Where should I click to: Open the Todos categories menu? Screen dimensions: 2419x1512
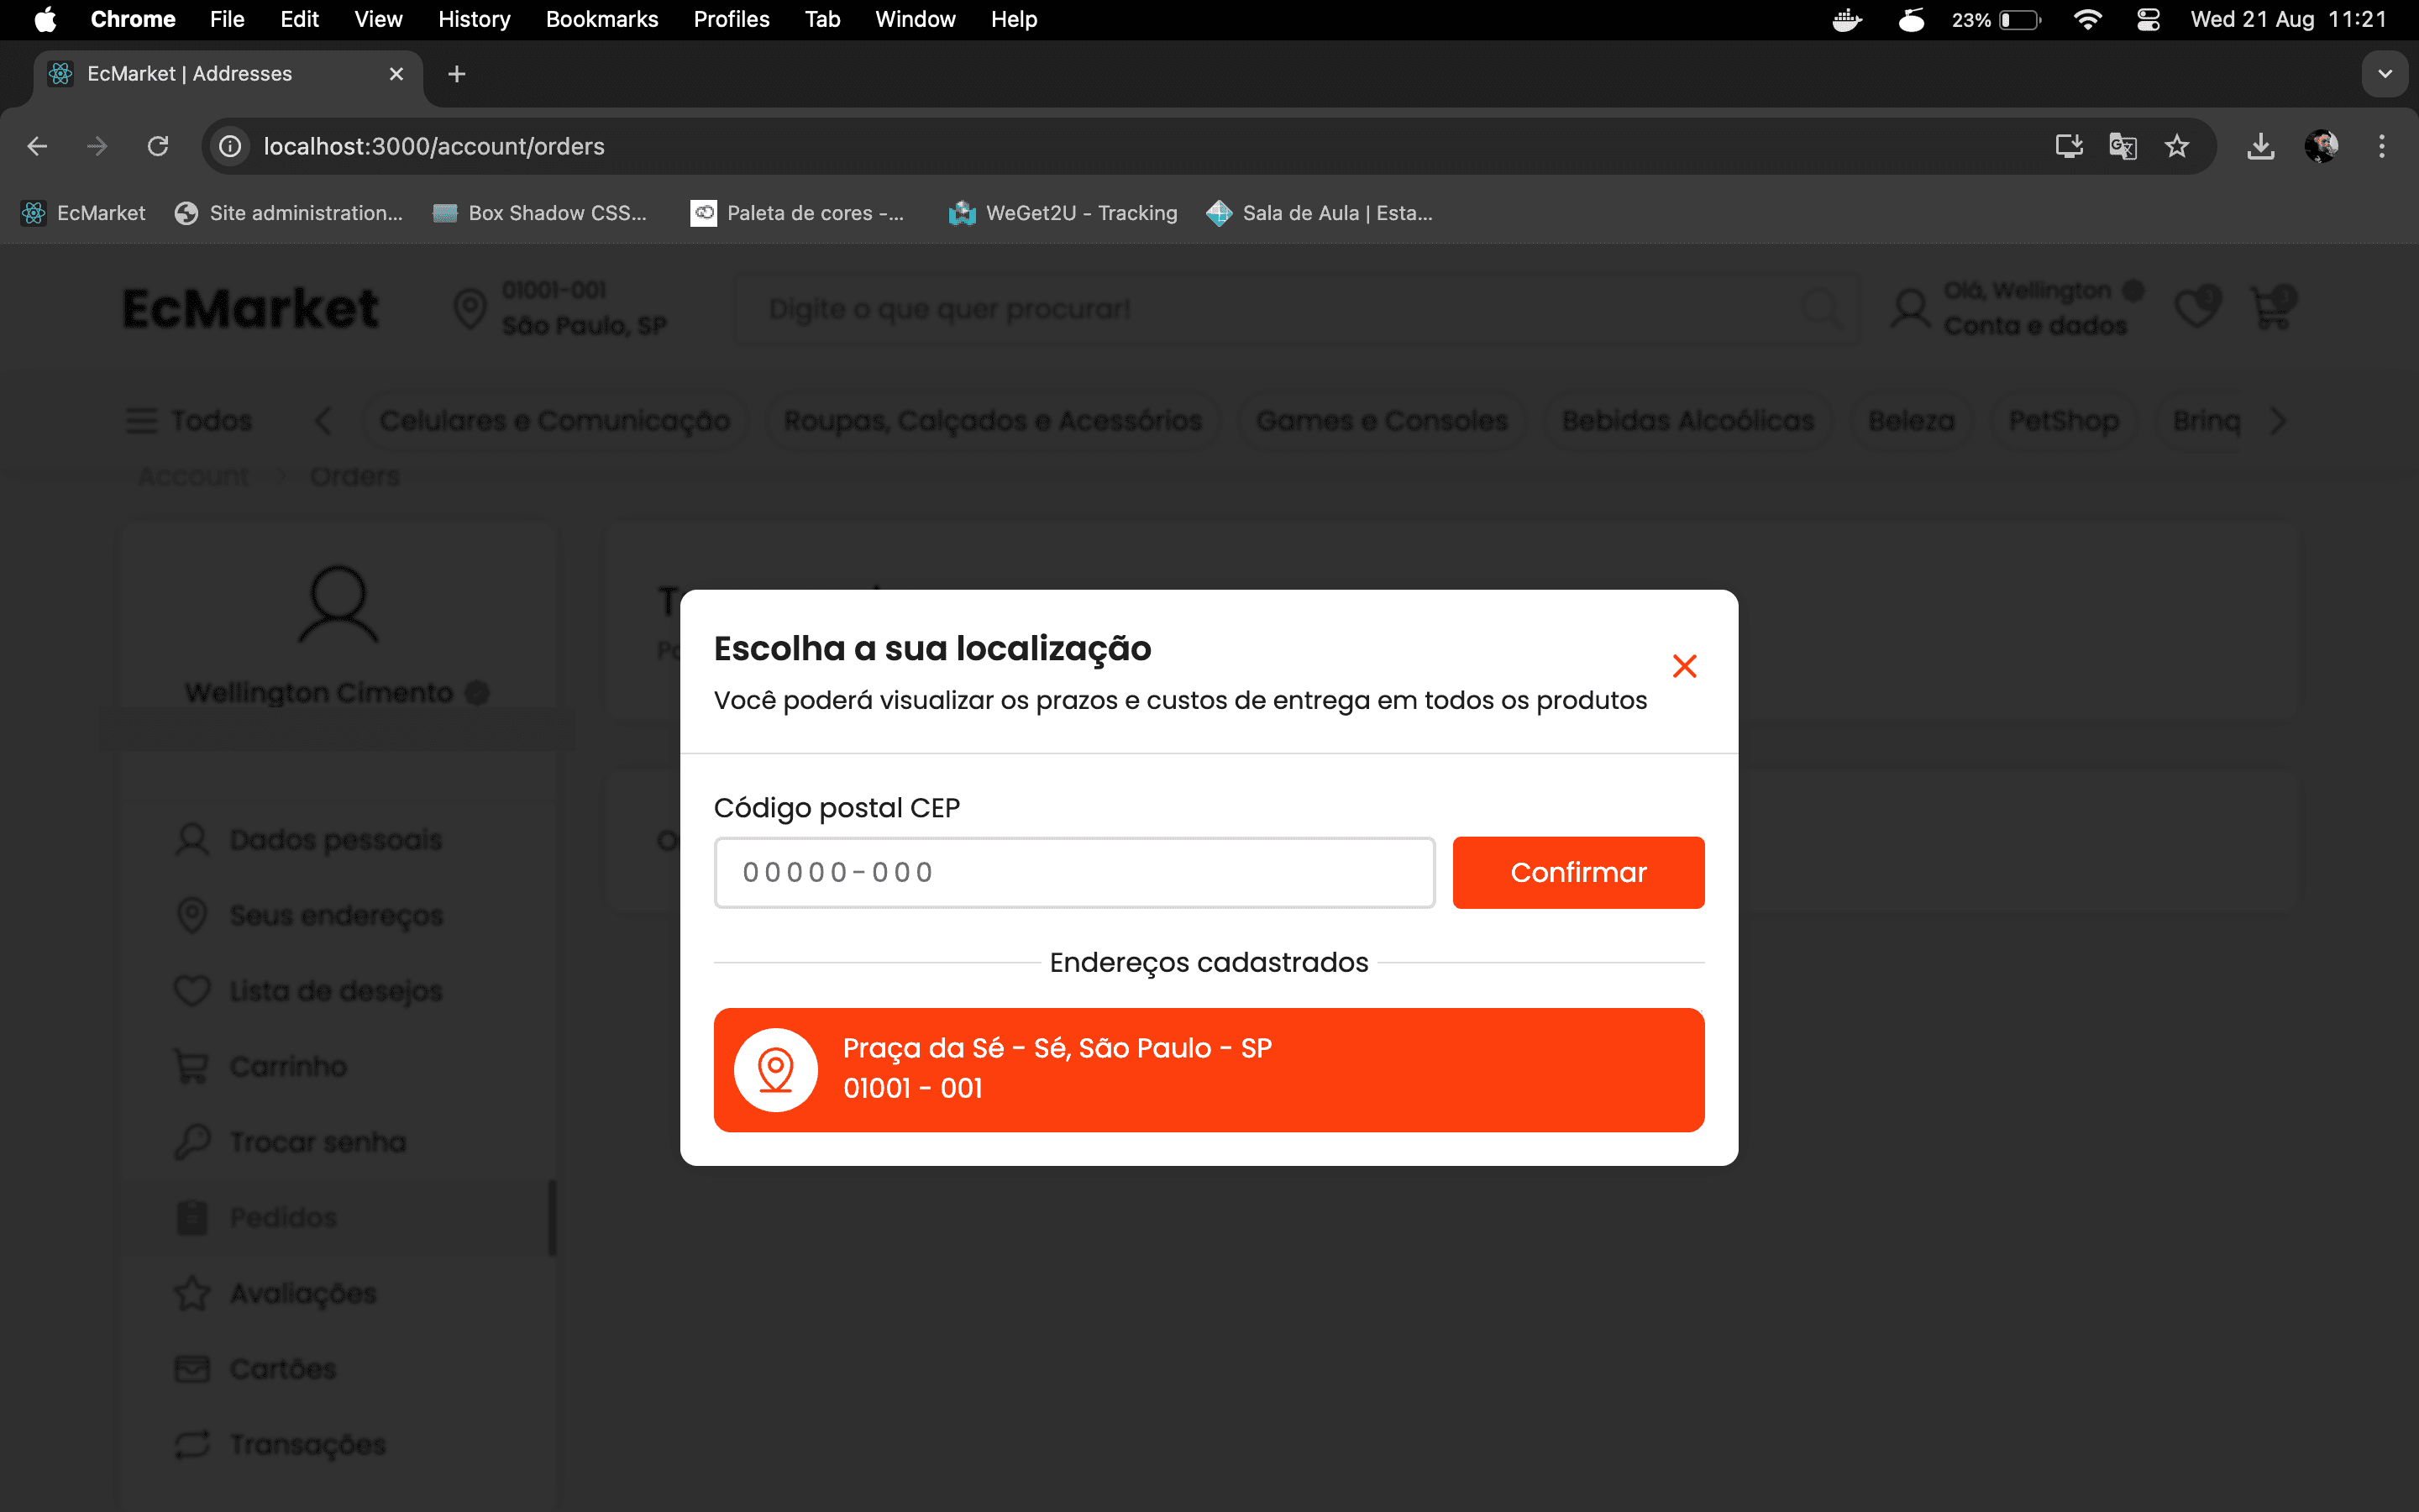point(190,421)
